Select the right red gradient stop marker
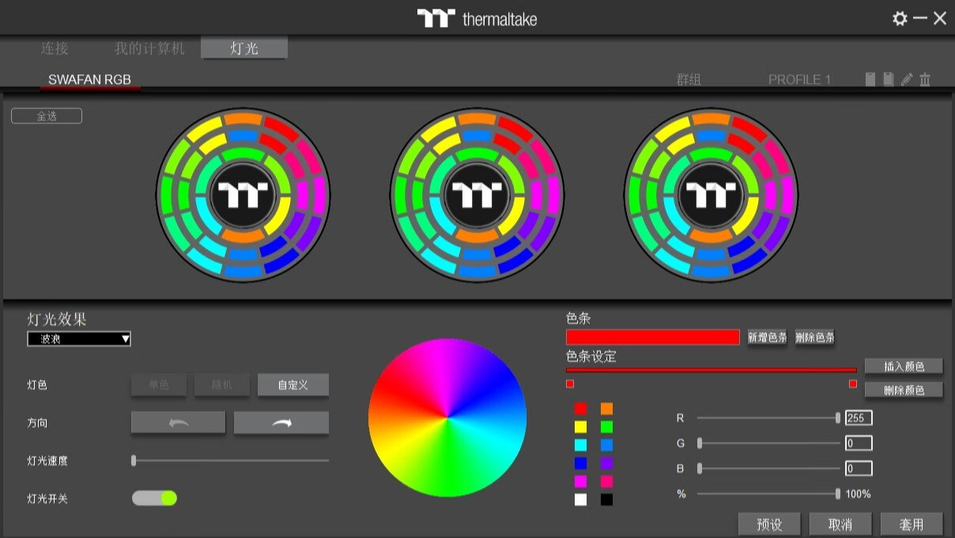 853,384
